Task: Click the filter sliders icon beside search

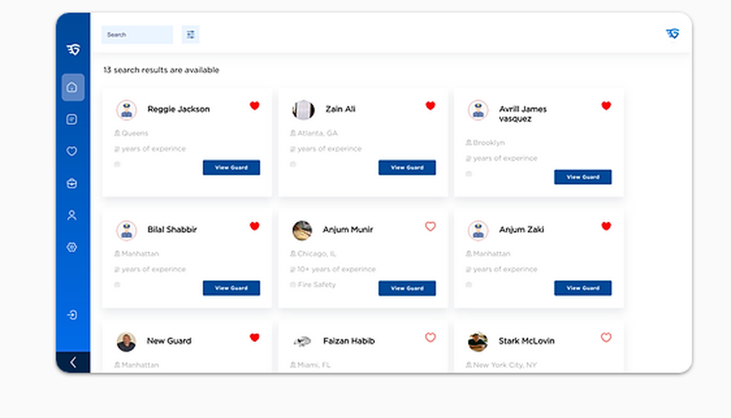Action: 191,34
